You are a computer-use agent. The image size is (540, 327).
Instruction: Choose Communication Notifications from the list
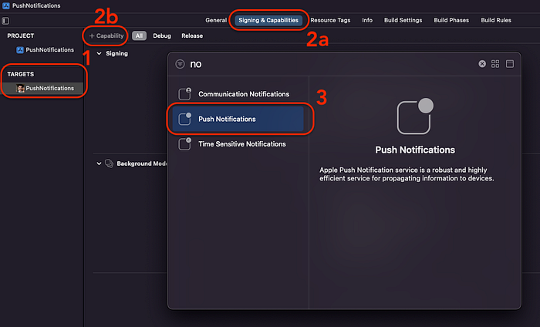238,94
